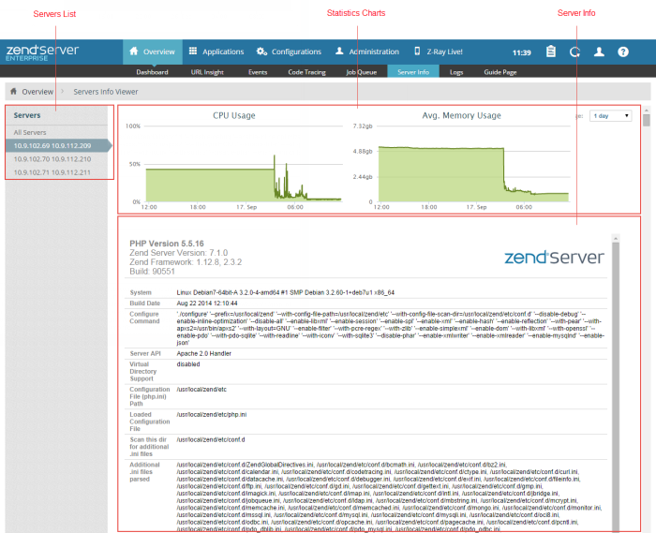Open the notifications clipboard icon
Image resolution: width=656 pixels, height=533 pixels.
551,52
